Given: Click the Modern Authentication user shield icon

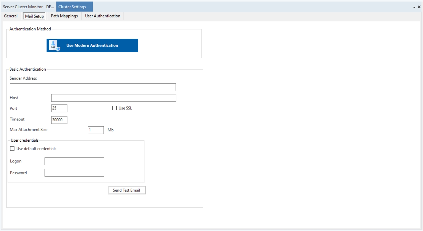Looking at the screenshot, I should point(54,46).
